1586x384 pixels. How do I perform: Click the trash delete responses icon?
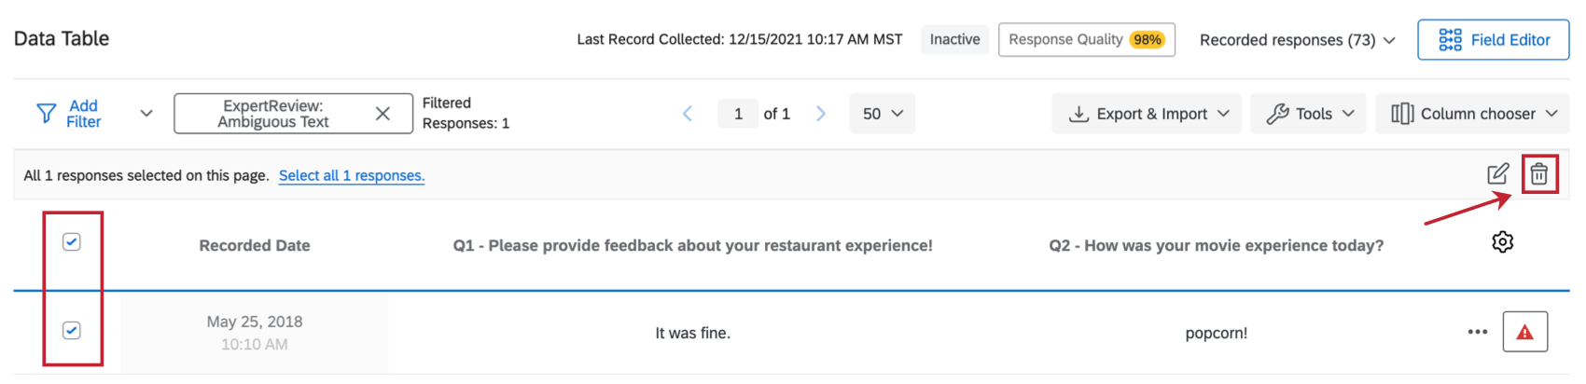[x=1538, y=174]
